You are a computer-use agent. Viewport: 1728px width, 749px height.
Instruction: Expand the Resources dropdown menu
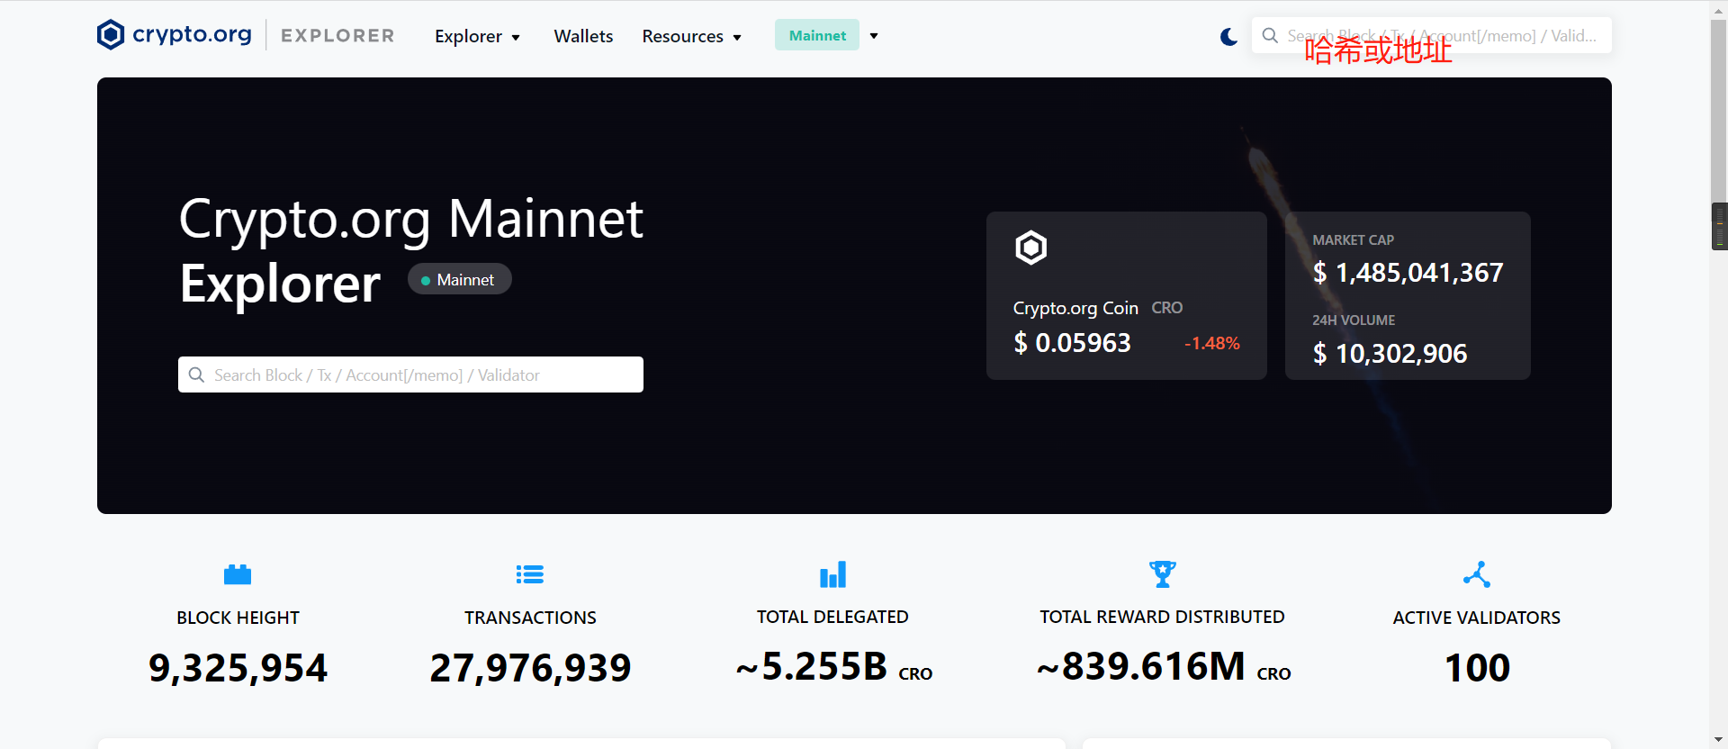691,36
